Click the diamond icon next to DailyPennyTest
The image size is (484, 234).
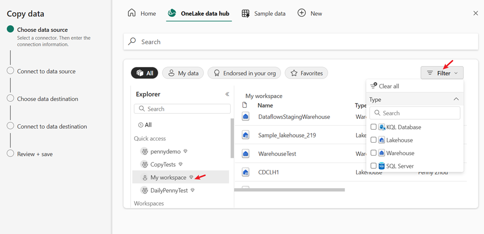pos(193,191)
